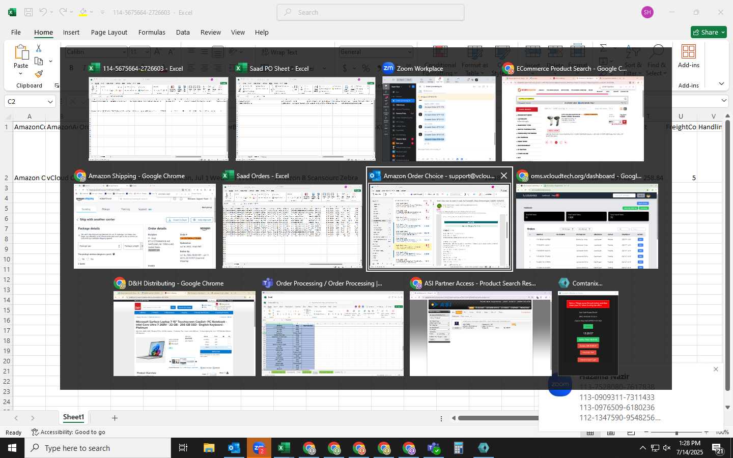Open the Action Center notifications icon

coord(718,448)
